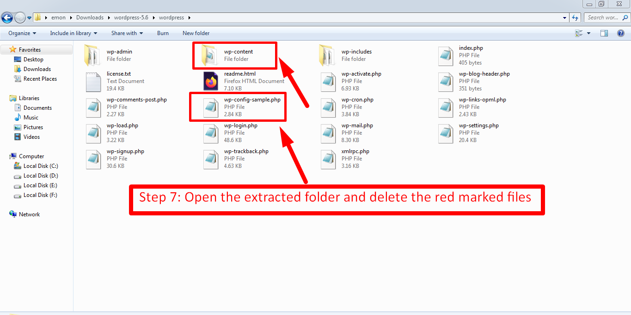The image size is (631, 315).
Task: Select Computer in navigation pane
Action: (x=31, y=156)
